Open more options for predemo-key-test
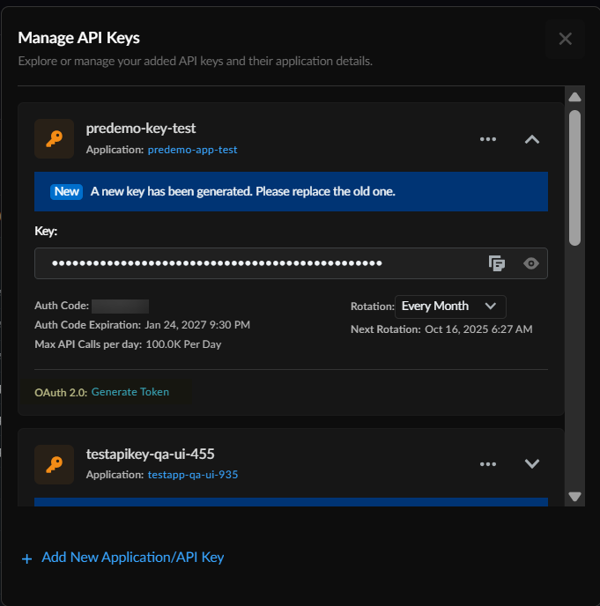The height and width of the screenshot is (606, 600). (488, 139)
